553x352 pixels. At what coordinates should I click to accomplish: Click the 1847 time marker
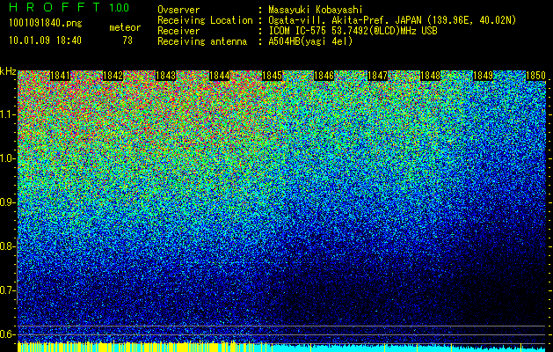pyautogui.click(x=377, y=76)
